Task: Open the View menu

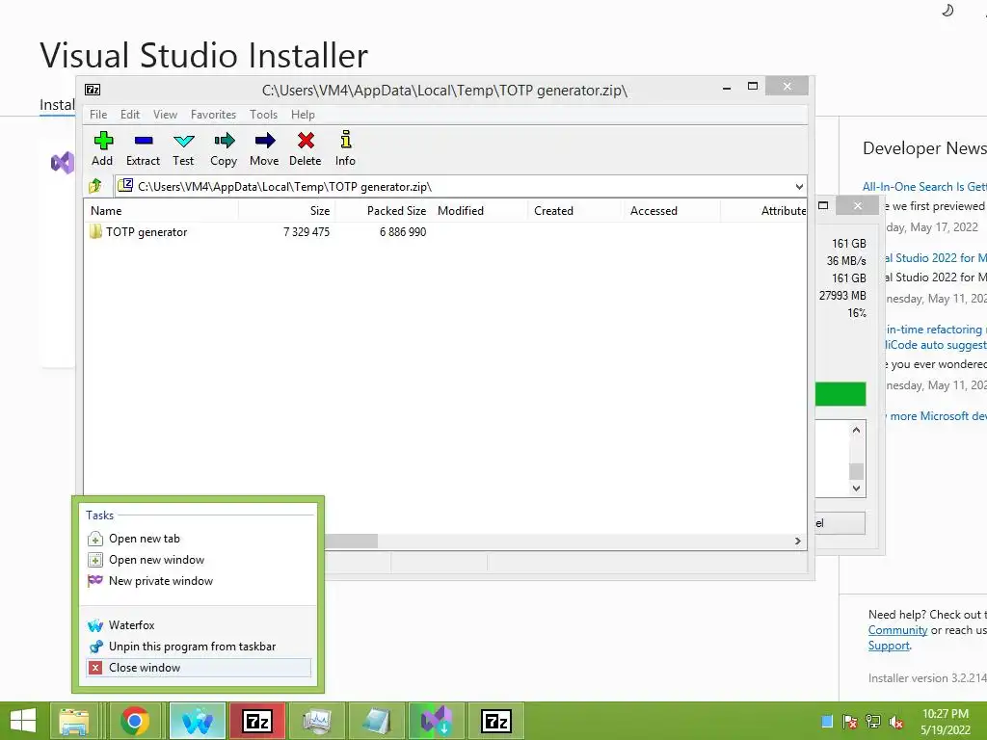Action: click(165, 115)
